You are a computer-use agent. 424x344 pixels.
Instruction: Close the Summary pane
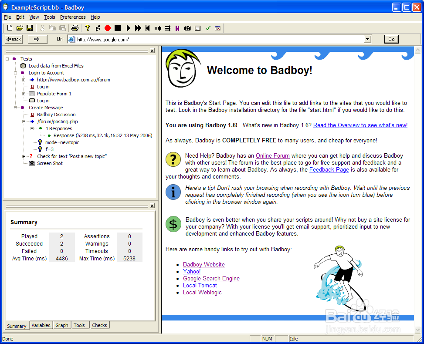[152, 206]
